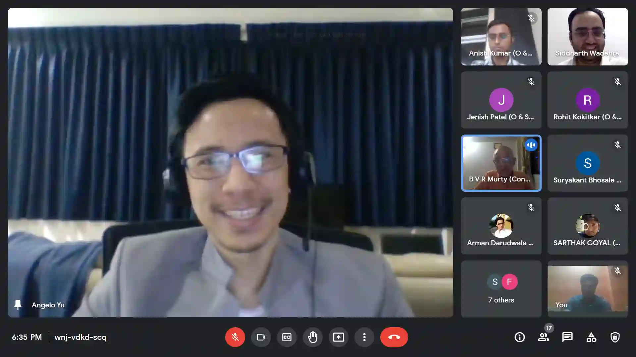Viewport: 636px width, 357px height.
Task: Open the more options three-dot menu
Action: pos(364,337)
